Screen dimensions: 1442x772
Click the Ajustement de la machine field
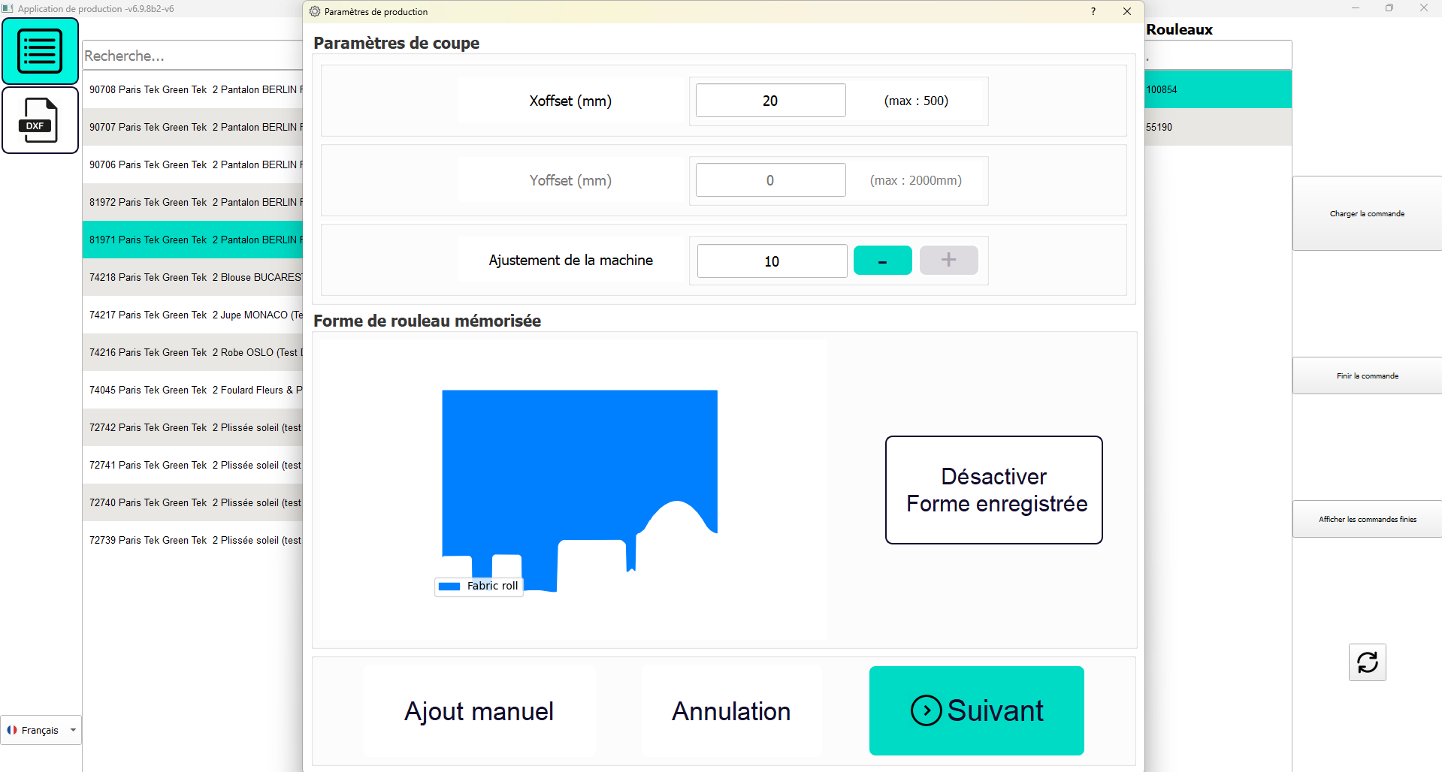(x=772, y=261)
